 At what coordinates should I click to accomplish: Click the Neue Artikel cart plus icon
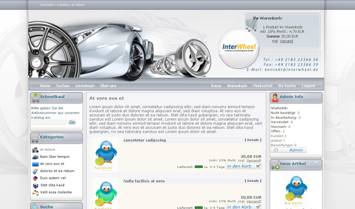click(275, 165)
